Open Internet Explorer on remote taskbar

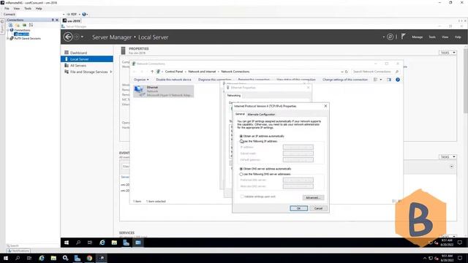coord(102,243)
